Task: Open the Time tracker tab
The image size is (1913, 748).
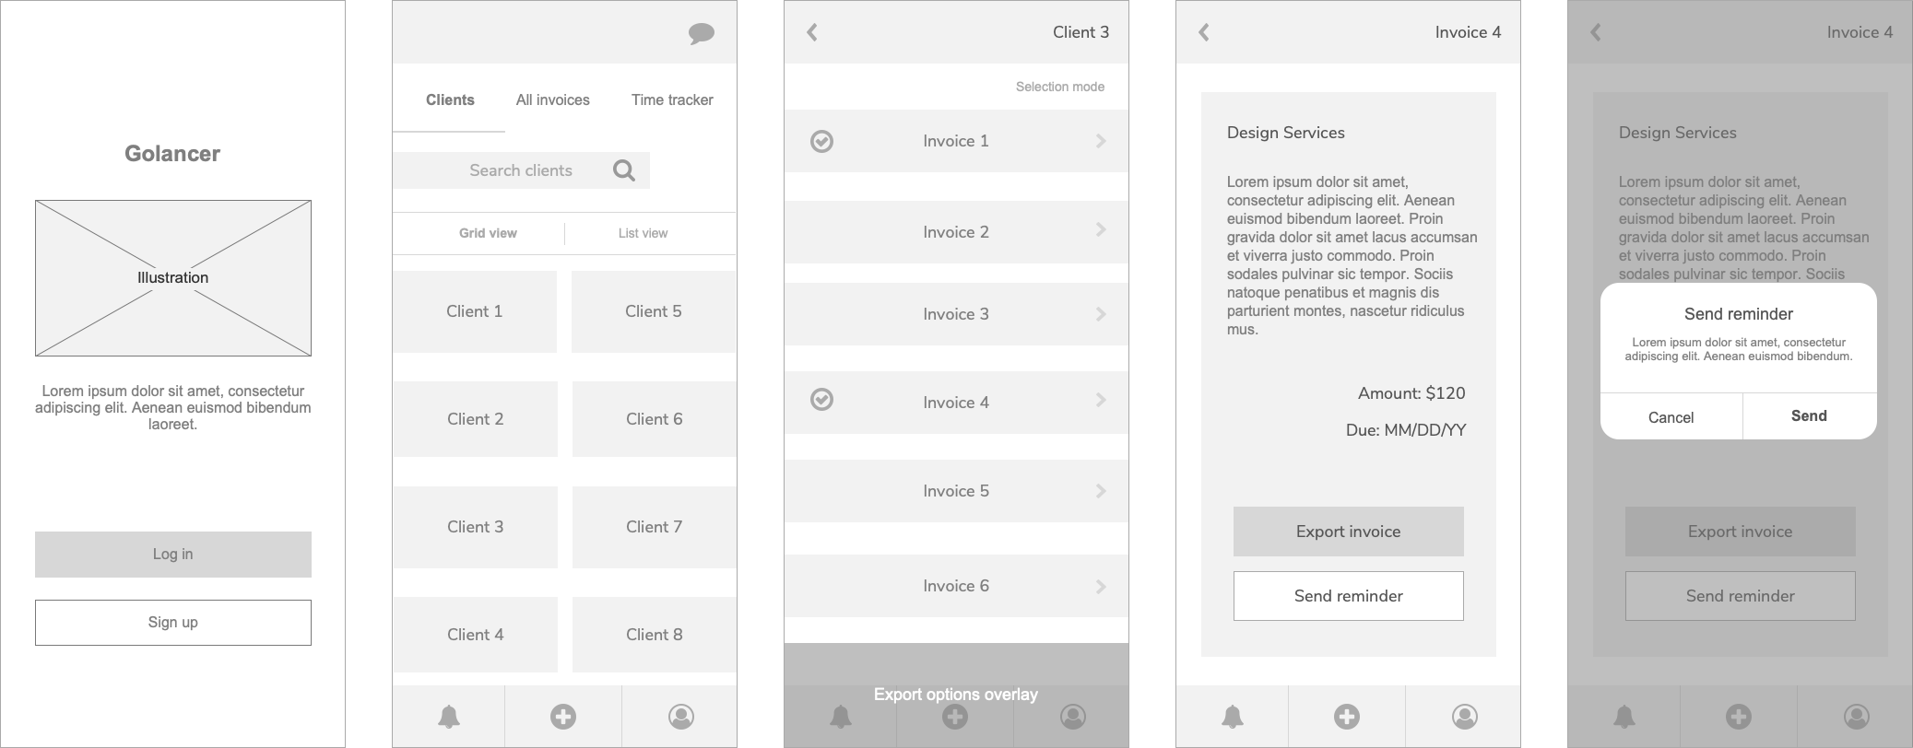Action: coord(672,99)
